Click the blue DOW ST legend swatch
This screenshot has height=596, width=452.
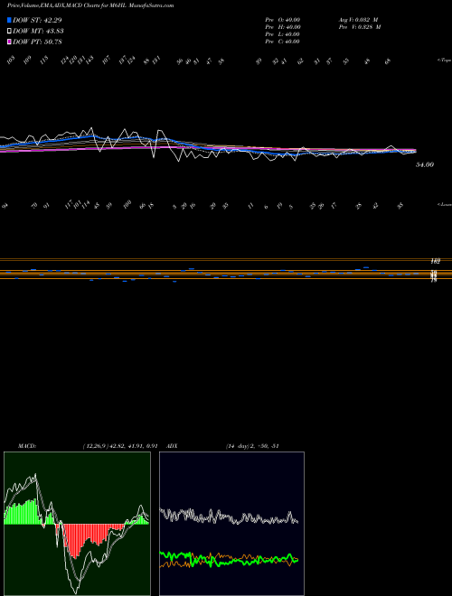(9, 20)
